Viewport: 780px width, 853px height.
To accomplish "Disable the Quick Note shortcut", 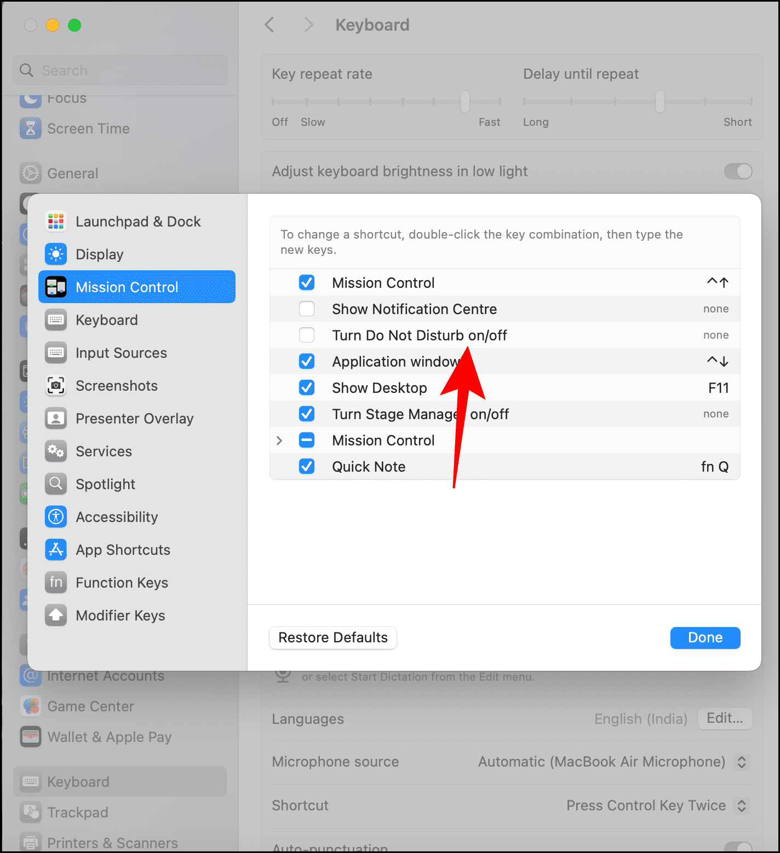I will [x=307, y=466].
